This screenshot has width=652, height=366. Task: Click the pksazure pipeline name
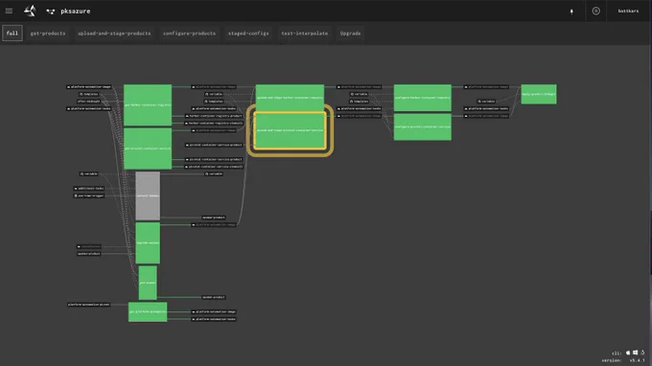point(75,11)
